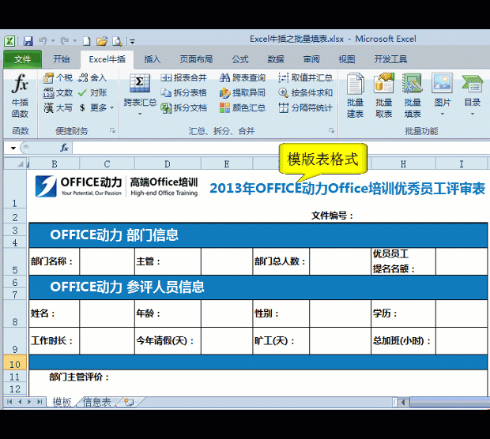Click the 舍入 rounding tool
Viewport: 490px width, 439px height.
[x=92, y=77]
